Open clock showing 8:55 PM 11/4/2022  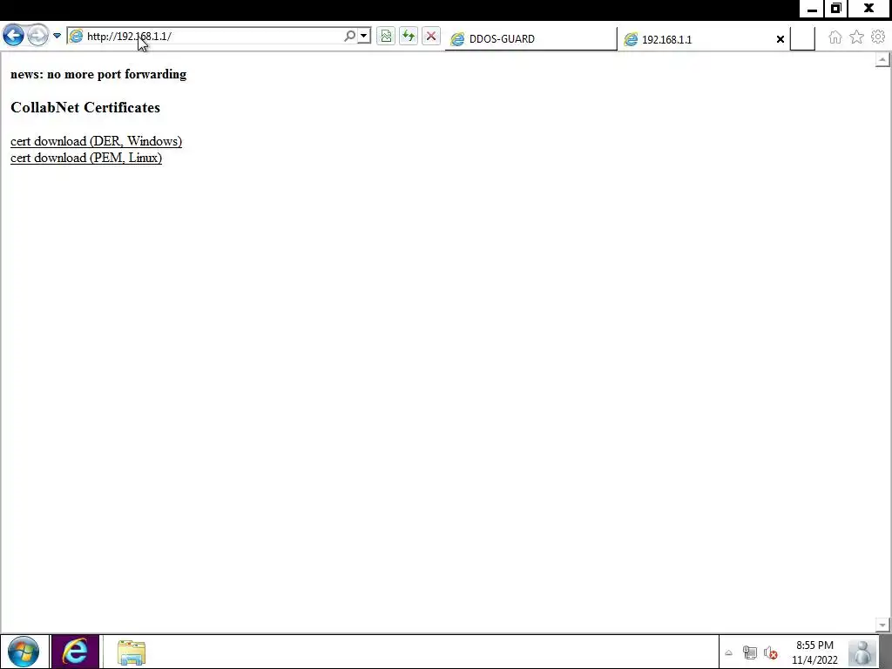point(814,652)
